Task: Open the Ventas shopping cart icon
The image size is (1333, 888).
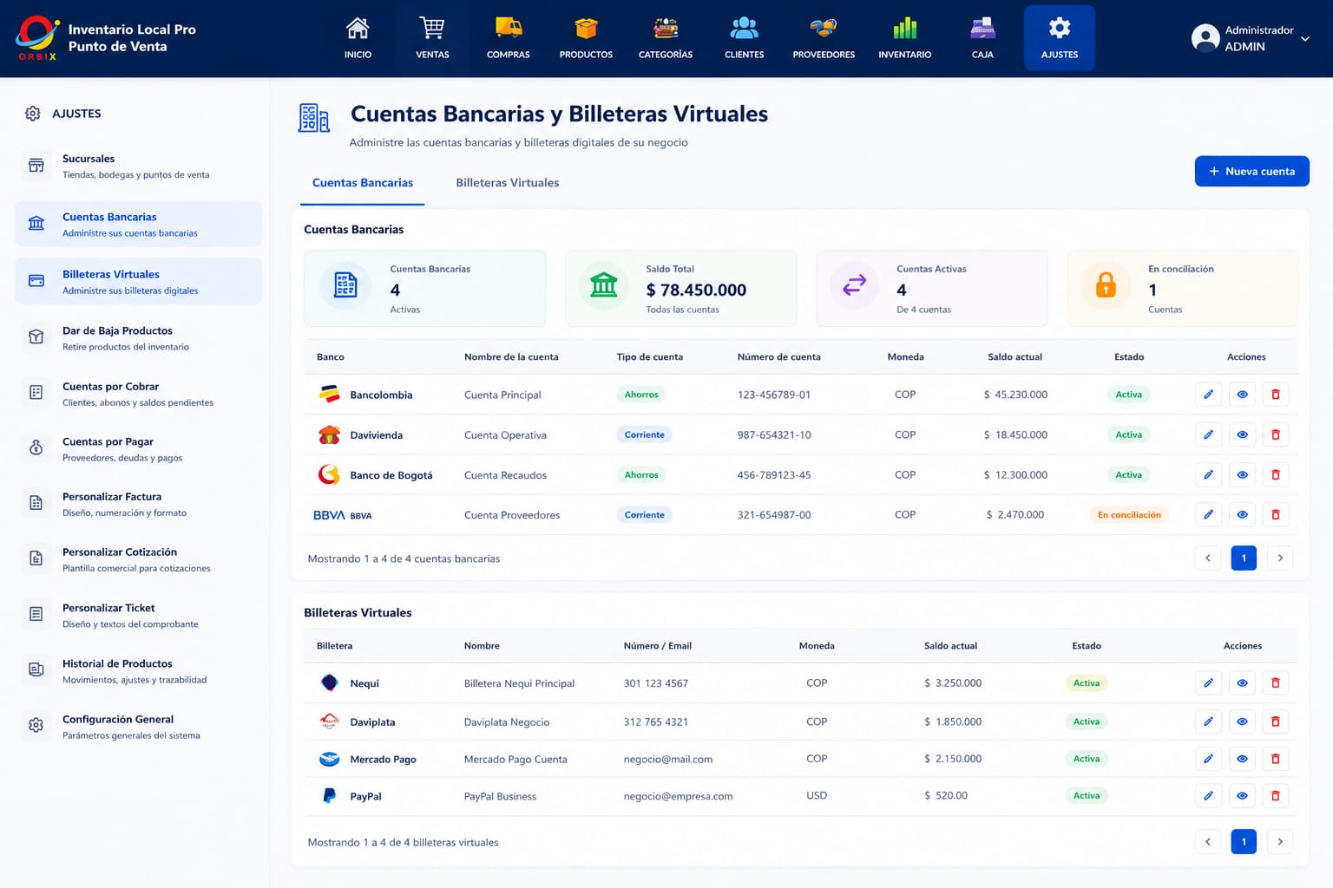Action: 431,28
